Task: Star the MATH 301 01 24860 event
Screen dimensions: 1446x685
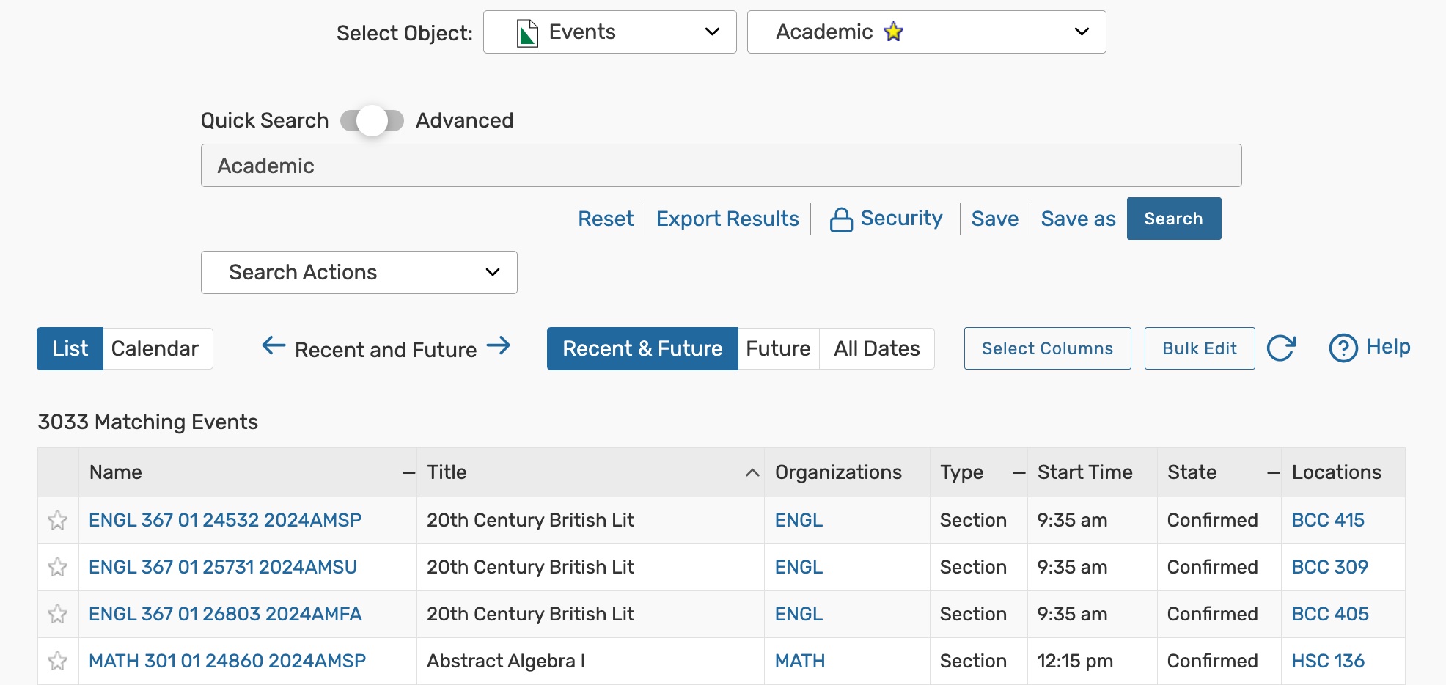Action: [x=58, y=662]
